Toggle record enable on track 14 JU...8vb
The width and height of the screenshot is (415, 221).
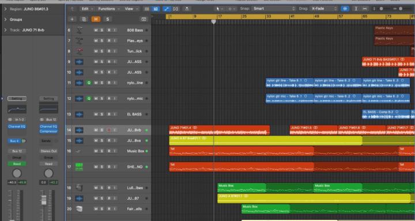[108, 130]
